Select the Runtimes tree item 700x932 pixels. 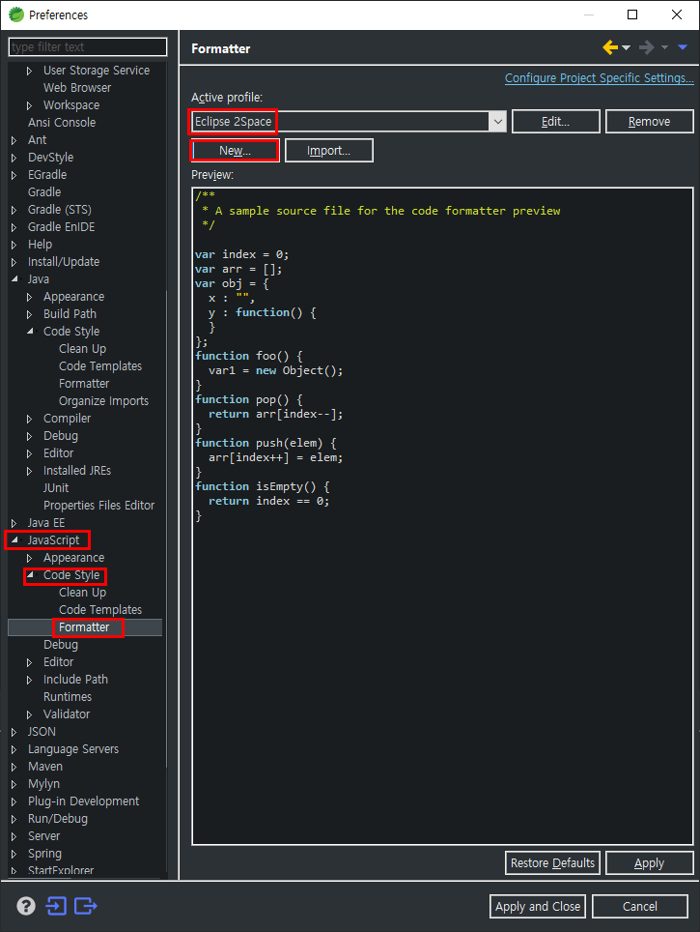(67, 697)
